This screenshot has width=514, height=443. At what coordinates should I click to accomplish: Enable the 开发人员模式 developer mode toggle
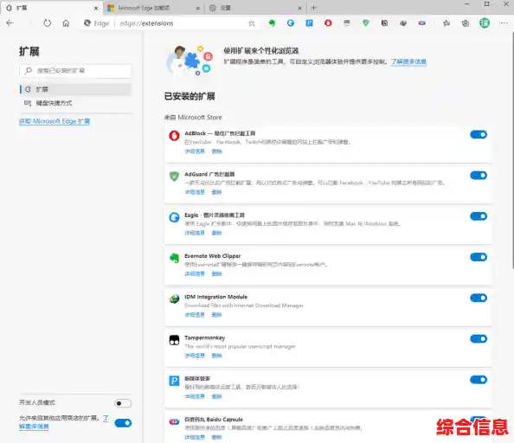tap(123, 403)
